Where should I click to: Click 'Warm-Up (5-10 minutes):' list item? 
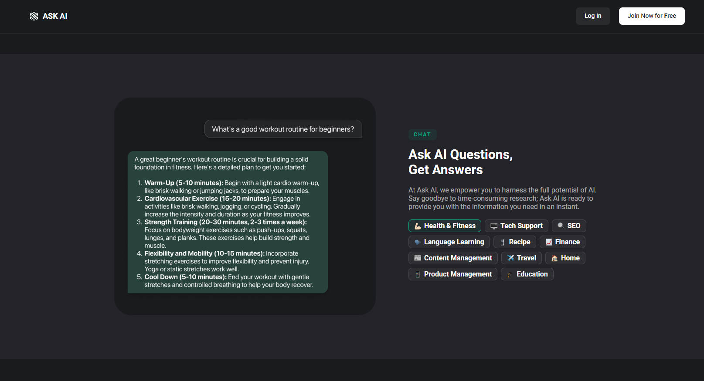[x=184, y=183]
